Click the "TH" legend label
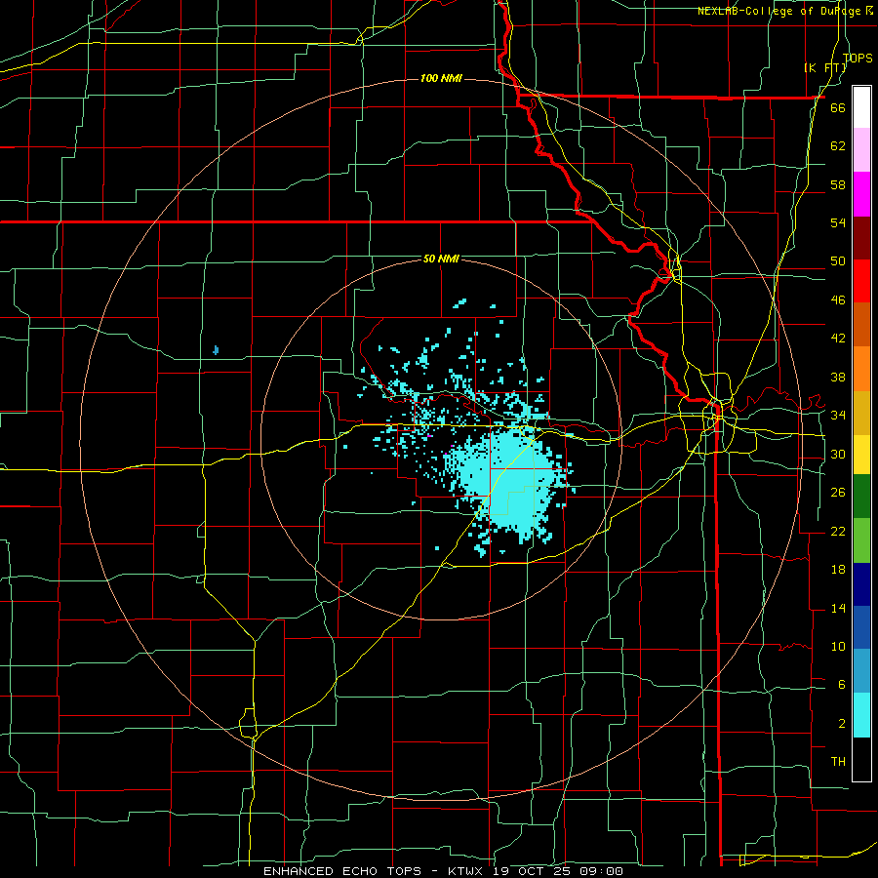 [x=838, y=762]
